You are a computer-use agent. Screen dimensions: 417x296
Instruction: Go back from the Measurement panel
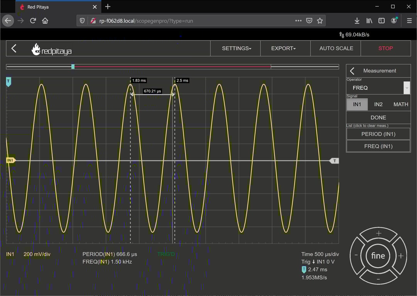pos(352,71)
